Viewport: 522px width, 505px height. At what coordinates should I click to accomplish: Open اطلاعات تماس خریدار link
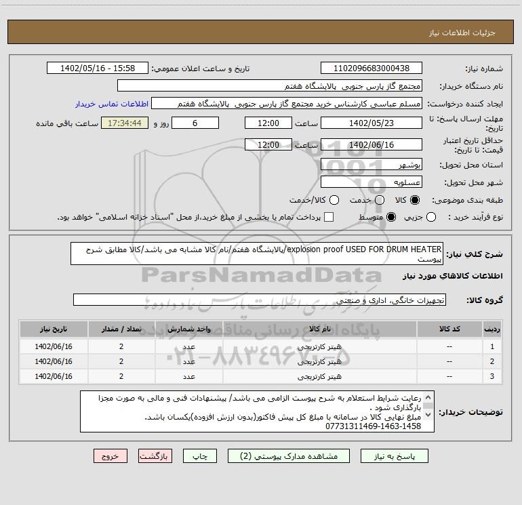112,104
